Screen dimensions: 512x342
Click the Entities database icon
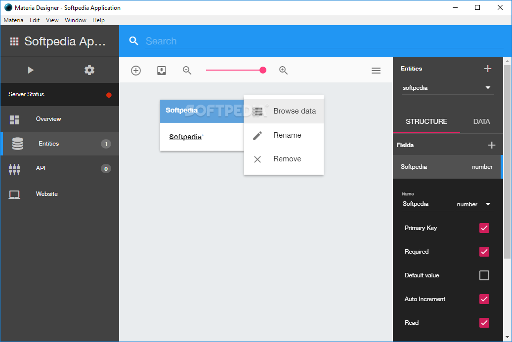coord(18,144)
